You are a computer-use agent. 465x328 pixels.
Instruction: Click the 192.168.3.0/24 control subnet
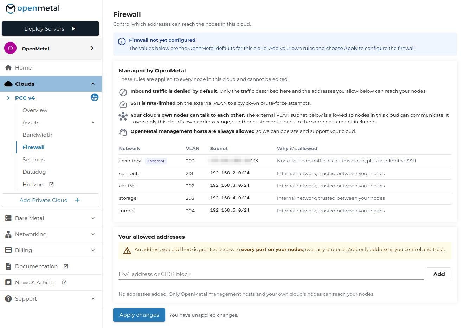click(230, 185)
